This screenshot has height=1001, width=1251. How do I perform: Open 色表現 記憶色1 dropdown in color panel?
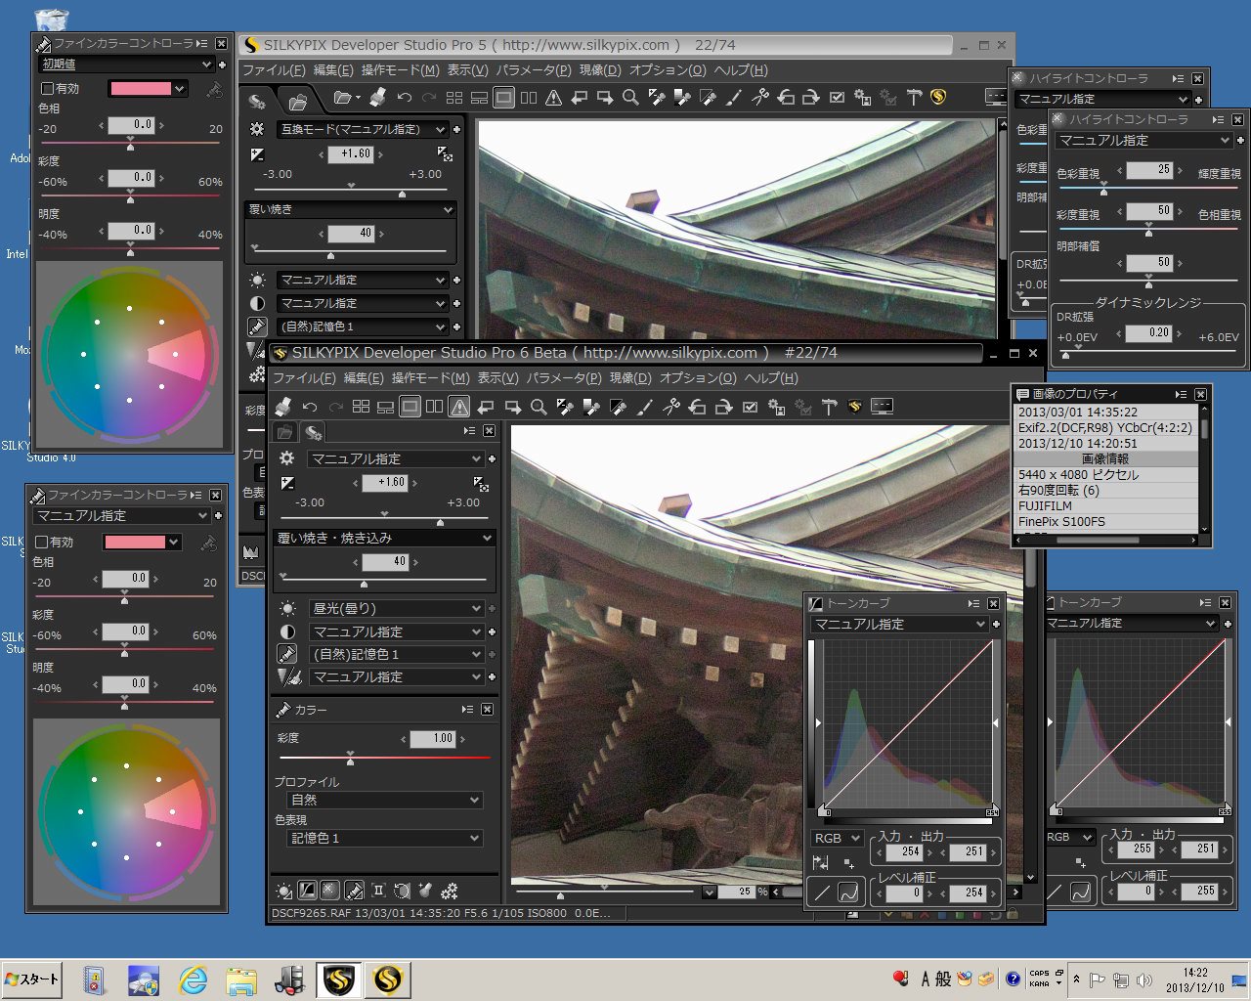click(x=385, y=838)
